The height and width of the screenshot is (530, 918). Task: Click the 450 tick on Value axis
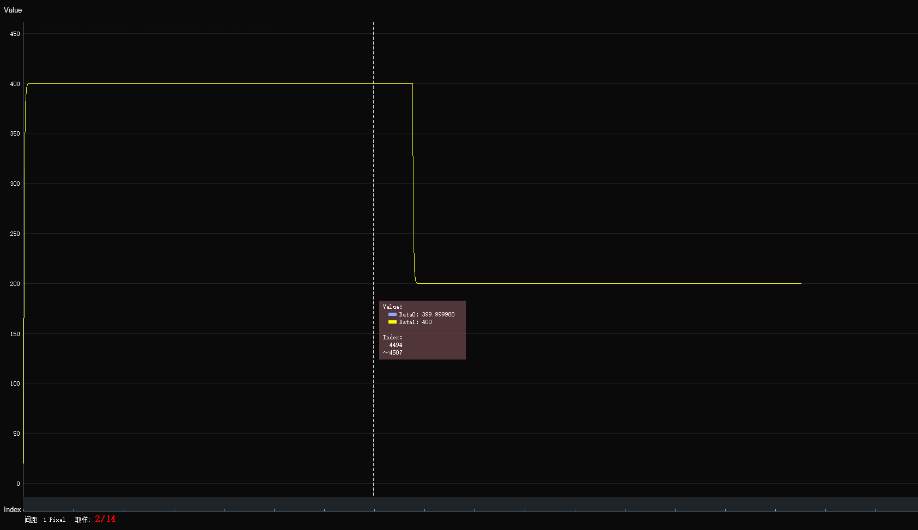click(15, 34)
